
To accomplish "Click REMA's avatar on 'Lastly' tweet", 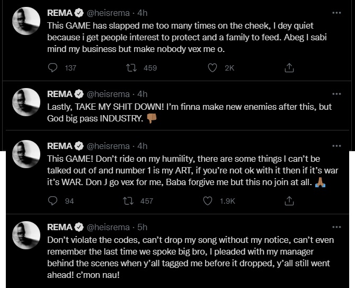I will click(26, 102).
